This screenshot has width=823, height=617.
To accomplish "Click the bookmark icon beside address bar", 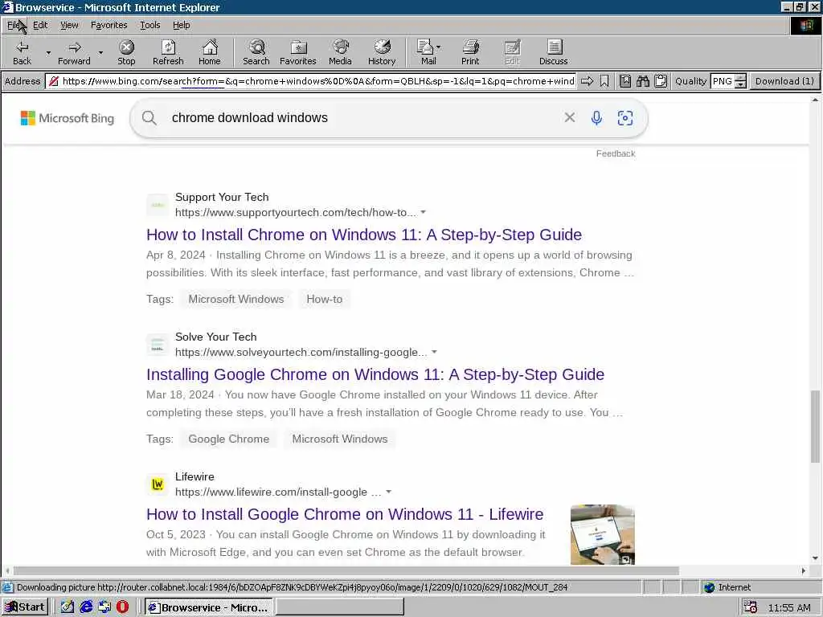I will 604,81.
